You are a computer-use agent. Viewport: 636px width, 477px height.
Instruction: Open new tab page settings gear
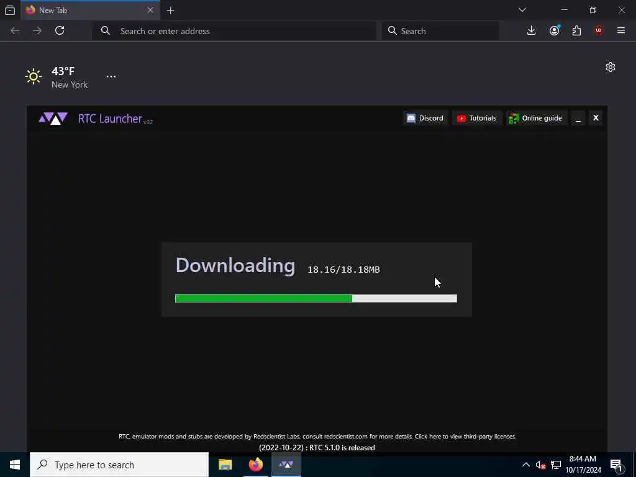click(611, 67)
